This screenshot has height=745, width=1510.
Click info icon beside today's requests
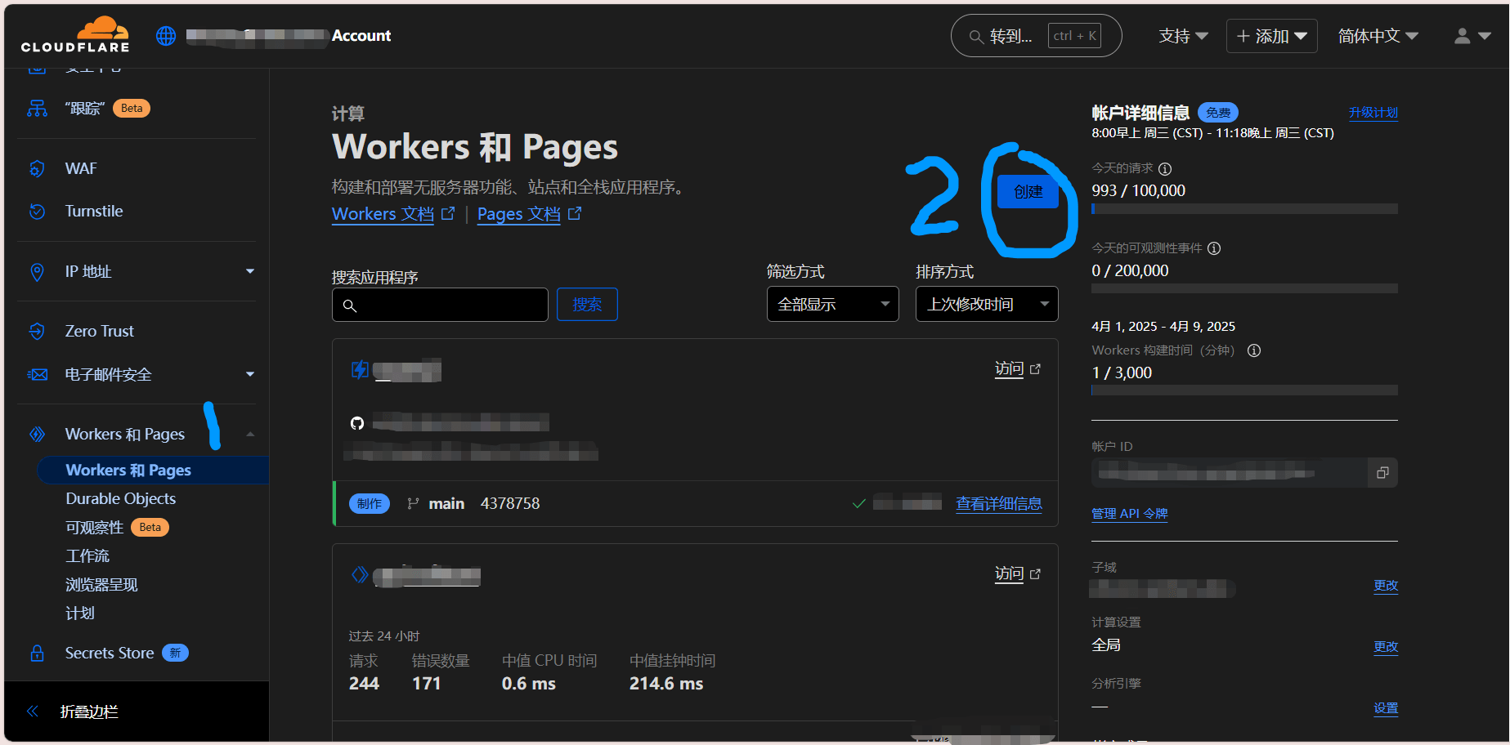click(1165, 169)
